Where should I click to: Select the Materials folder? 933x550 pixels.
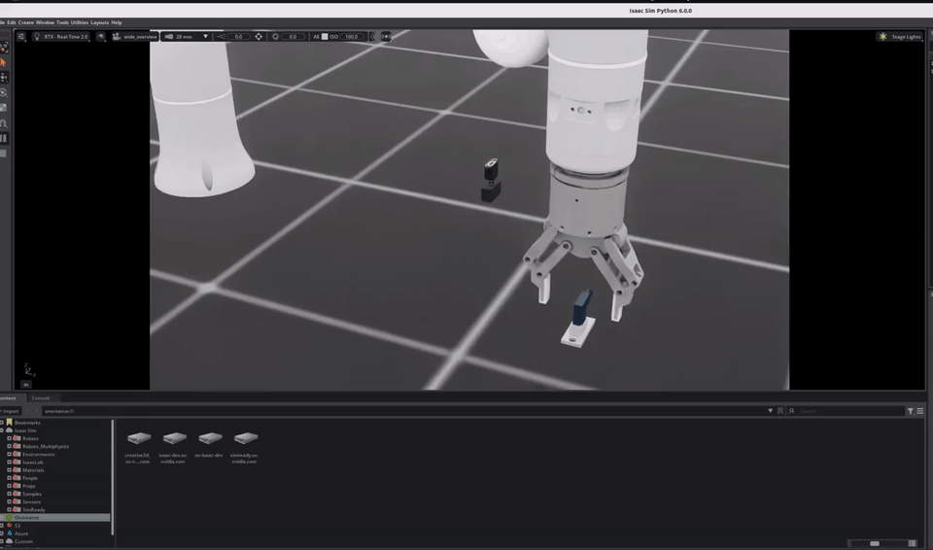(x=33, y=470)
